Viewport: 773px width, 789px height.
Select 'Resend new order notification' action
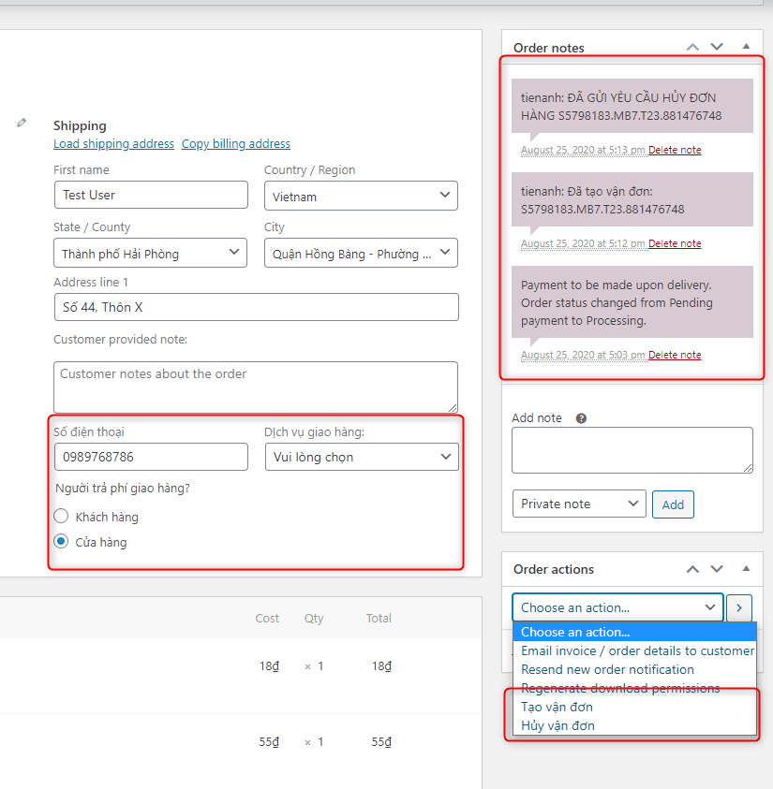634,670
